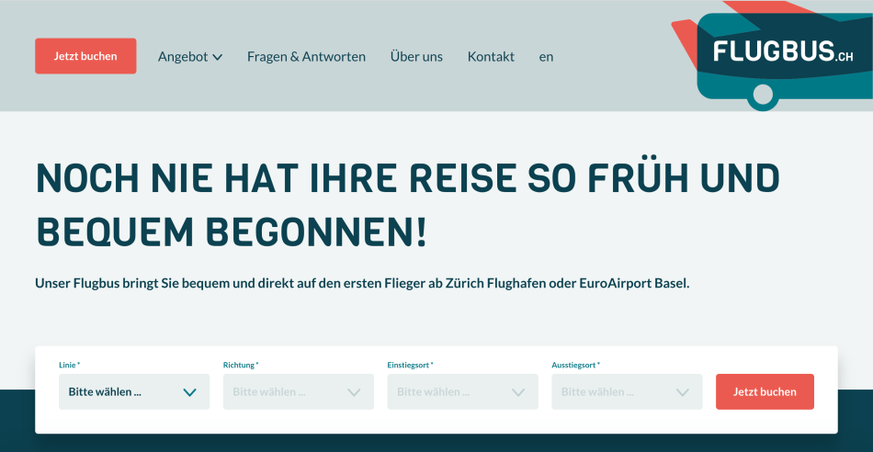Click the chevron icon in the Linie field
Viewport: 873px width, 452px height.
(x=189, y=392)
